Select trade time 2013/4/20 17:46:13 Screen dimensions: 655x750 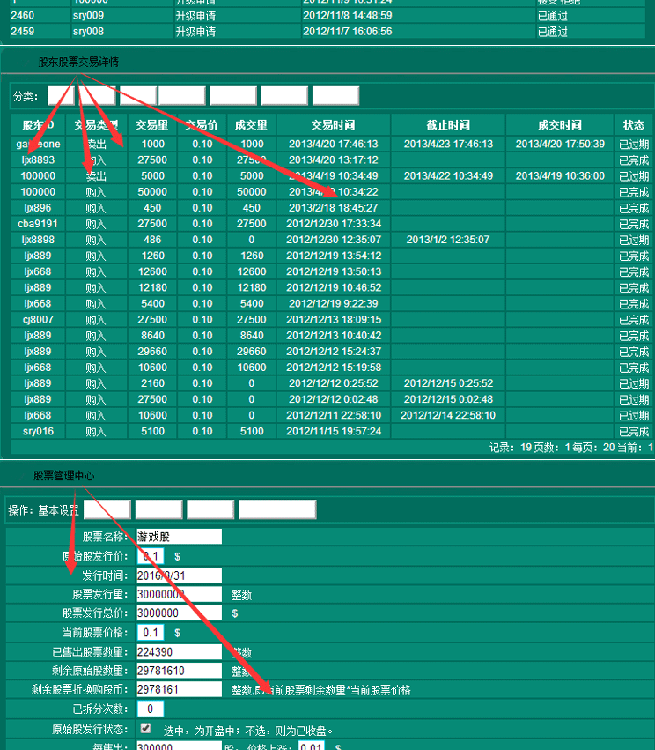coord(334,144)
